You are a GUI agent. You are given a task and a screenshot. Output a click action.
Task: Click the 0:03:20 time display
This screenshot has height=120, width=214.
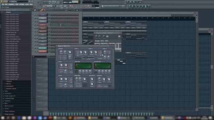[52, 2]
